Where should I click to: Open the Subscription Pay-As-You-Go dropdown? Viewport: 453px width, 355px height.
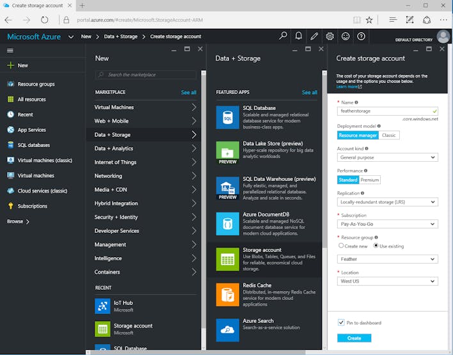[x=388, y=224]
